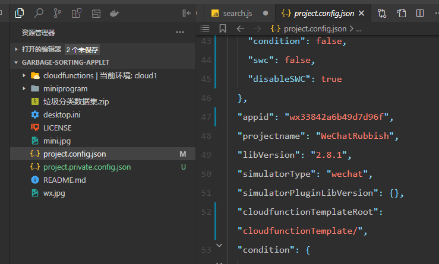The image size is (439, 264).
Task: Open Explorer panel more actions (...)
Action: 180,32
